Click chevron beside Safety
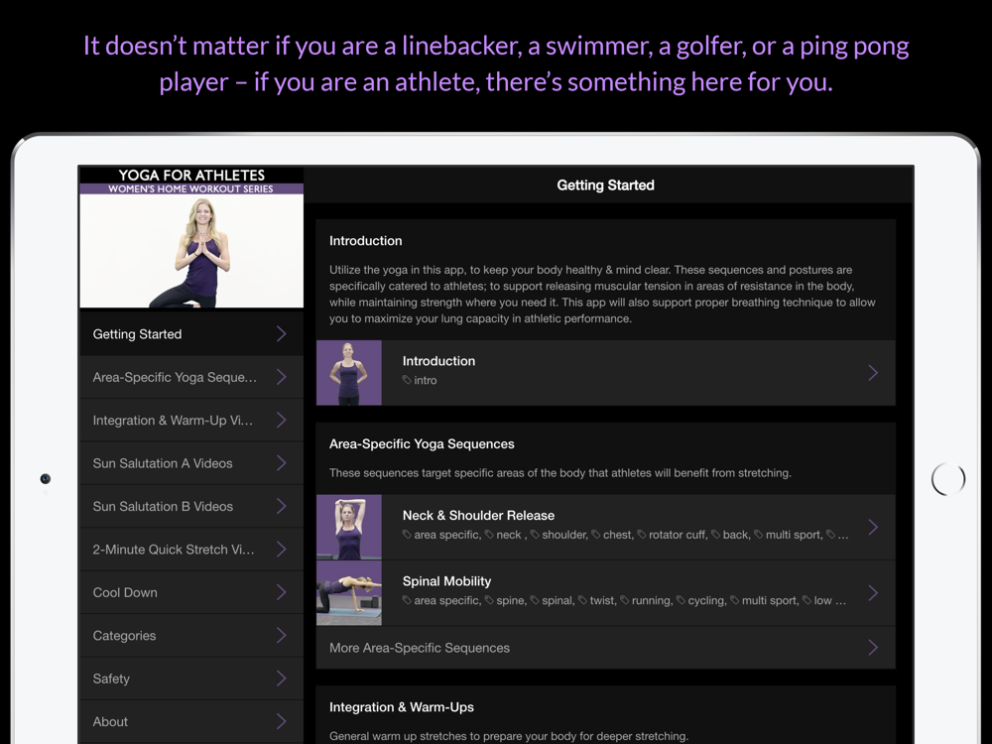The height and width of the screenshot is (744, 992). tap(282, 679)
